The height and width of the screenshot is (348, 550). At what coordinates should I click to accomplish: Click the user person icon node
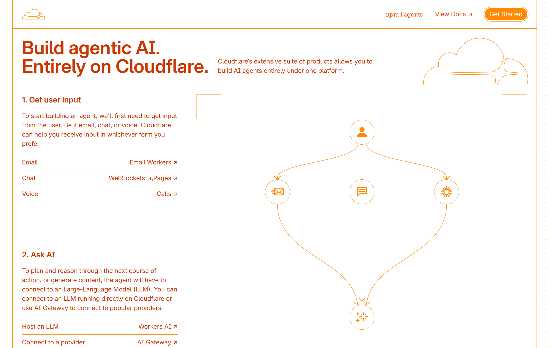pos(362,132)
